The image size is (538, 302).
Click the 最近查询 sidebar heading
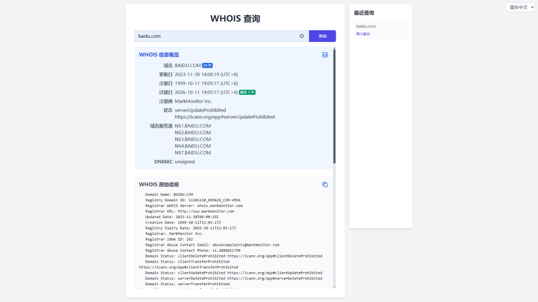tap(364, 13)
